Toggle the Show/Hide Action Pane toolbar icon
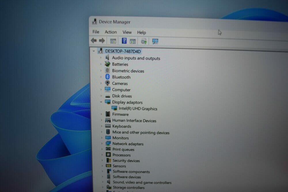 [x=132, y=41]
